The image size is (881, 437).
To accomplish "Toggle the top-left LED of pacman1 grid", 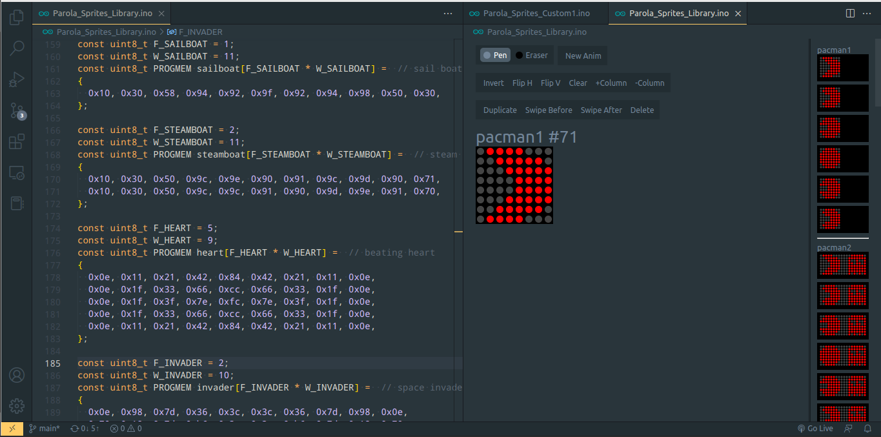I will (x=480, y=151).
